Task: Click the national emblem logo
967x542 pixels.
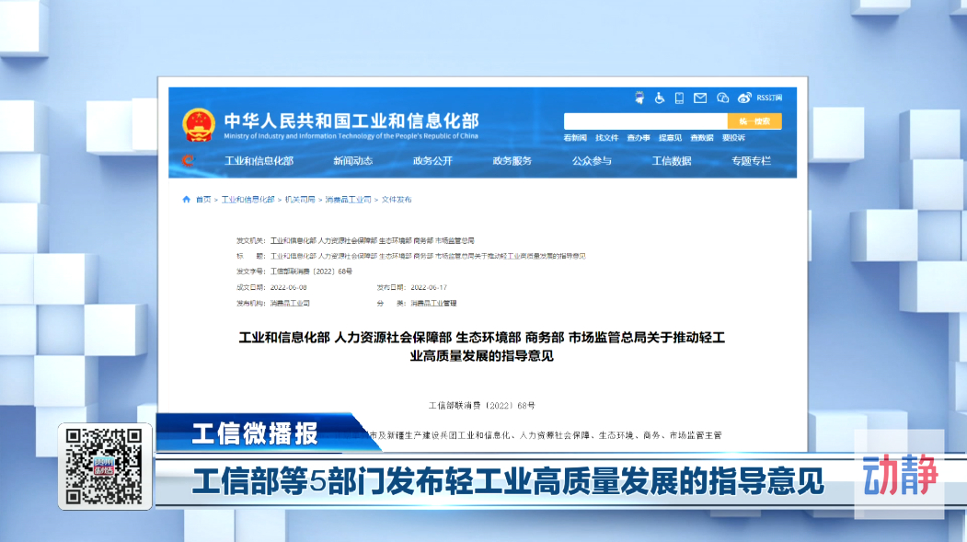Action: (x=198, y=124)
